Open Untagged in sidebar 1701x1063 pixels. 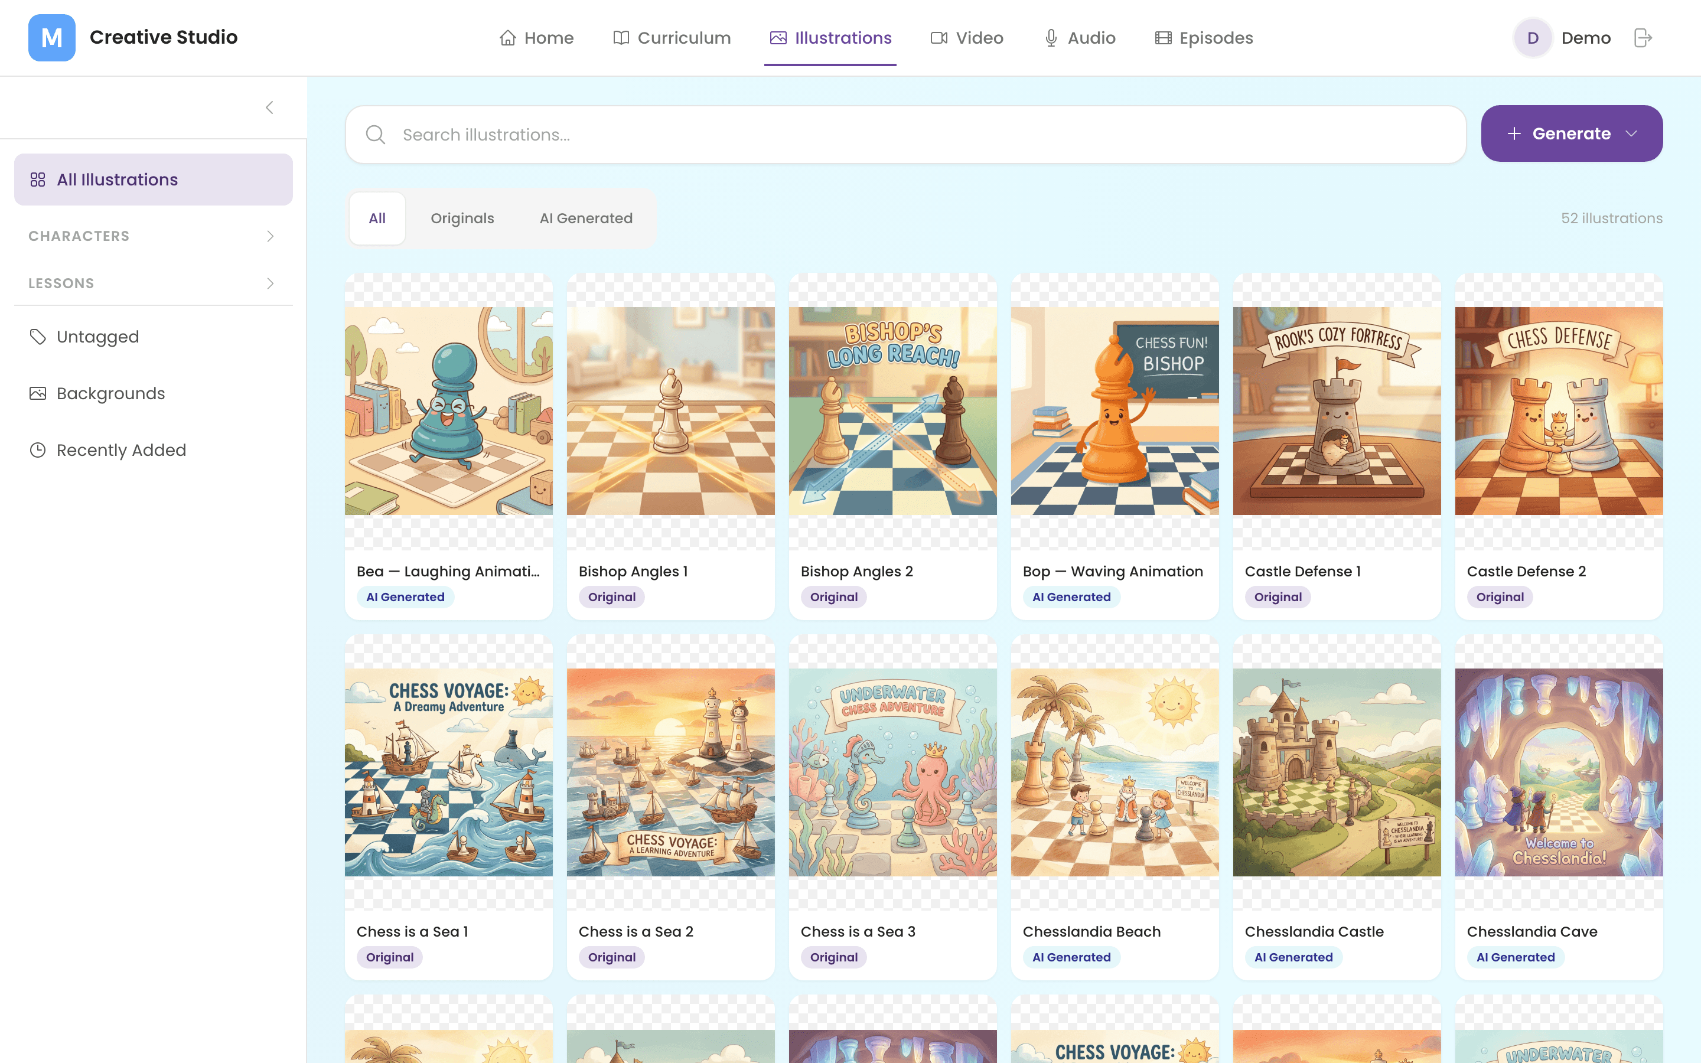tap(153, 337)
